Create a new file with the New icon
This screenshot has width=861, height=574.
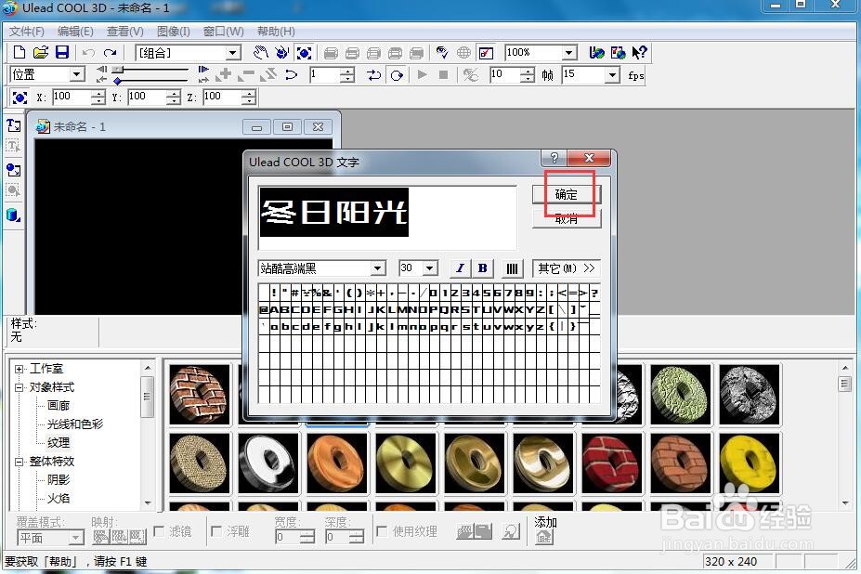20,53
